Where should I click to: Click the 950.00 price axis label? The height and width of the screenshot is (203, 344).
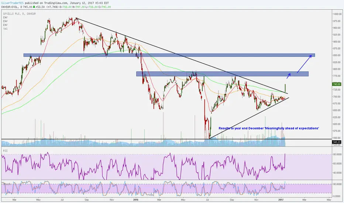[337, 28]
